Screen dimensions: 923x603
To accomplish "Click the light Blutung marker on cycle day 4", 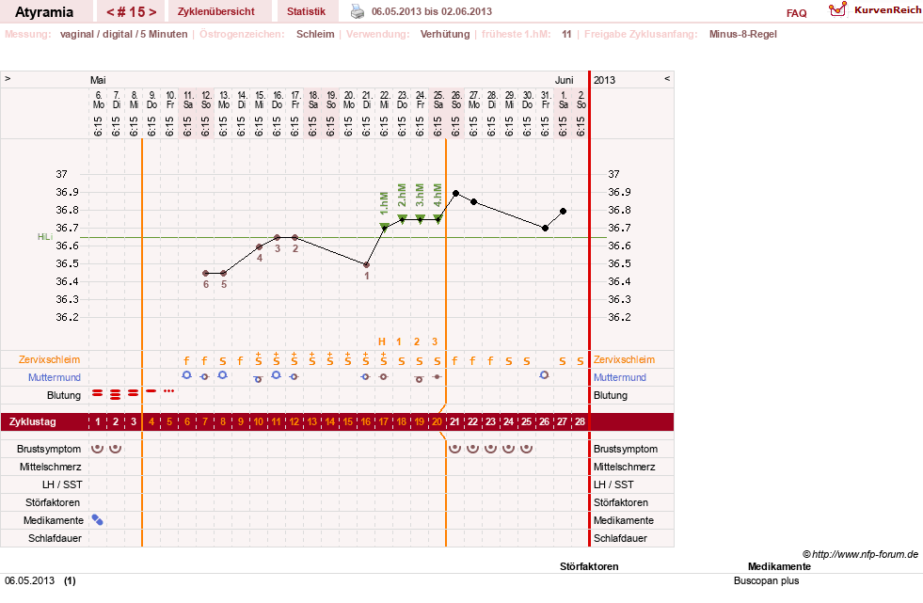I will (x=151, y=390).
